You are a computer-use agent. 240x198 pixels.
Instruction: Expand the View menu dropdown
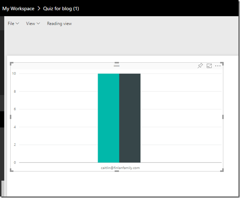pyautogui.click(x=33, y=24)
